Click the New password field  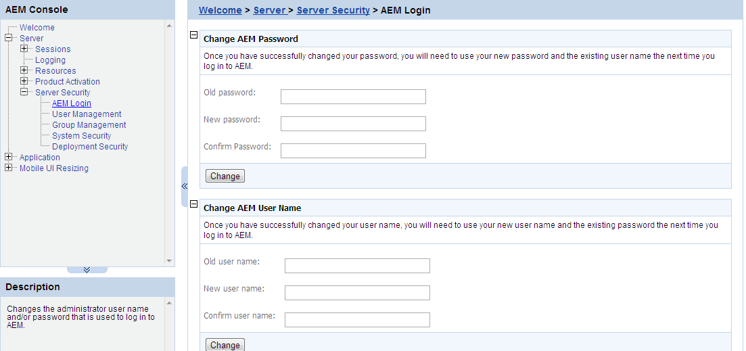point(353,124)
